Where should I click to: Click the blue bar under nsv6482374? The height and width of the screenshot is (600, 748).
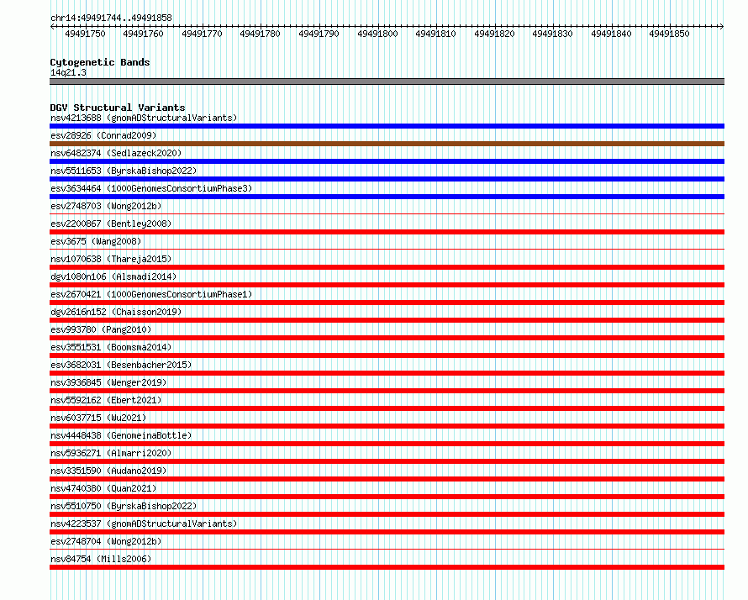click(x=387, y=161)
